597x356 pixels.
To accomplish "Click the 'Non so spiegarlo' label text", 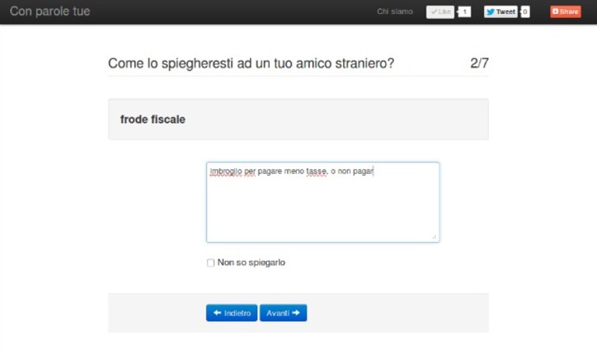I will (251, 263).
